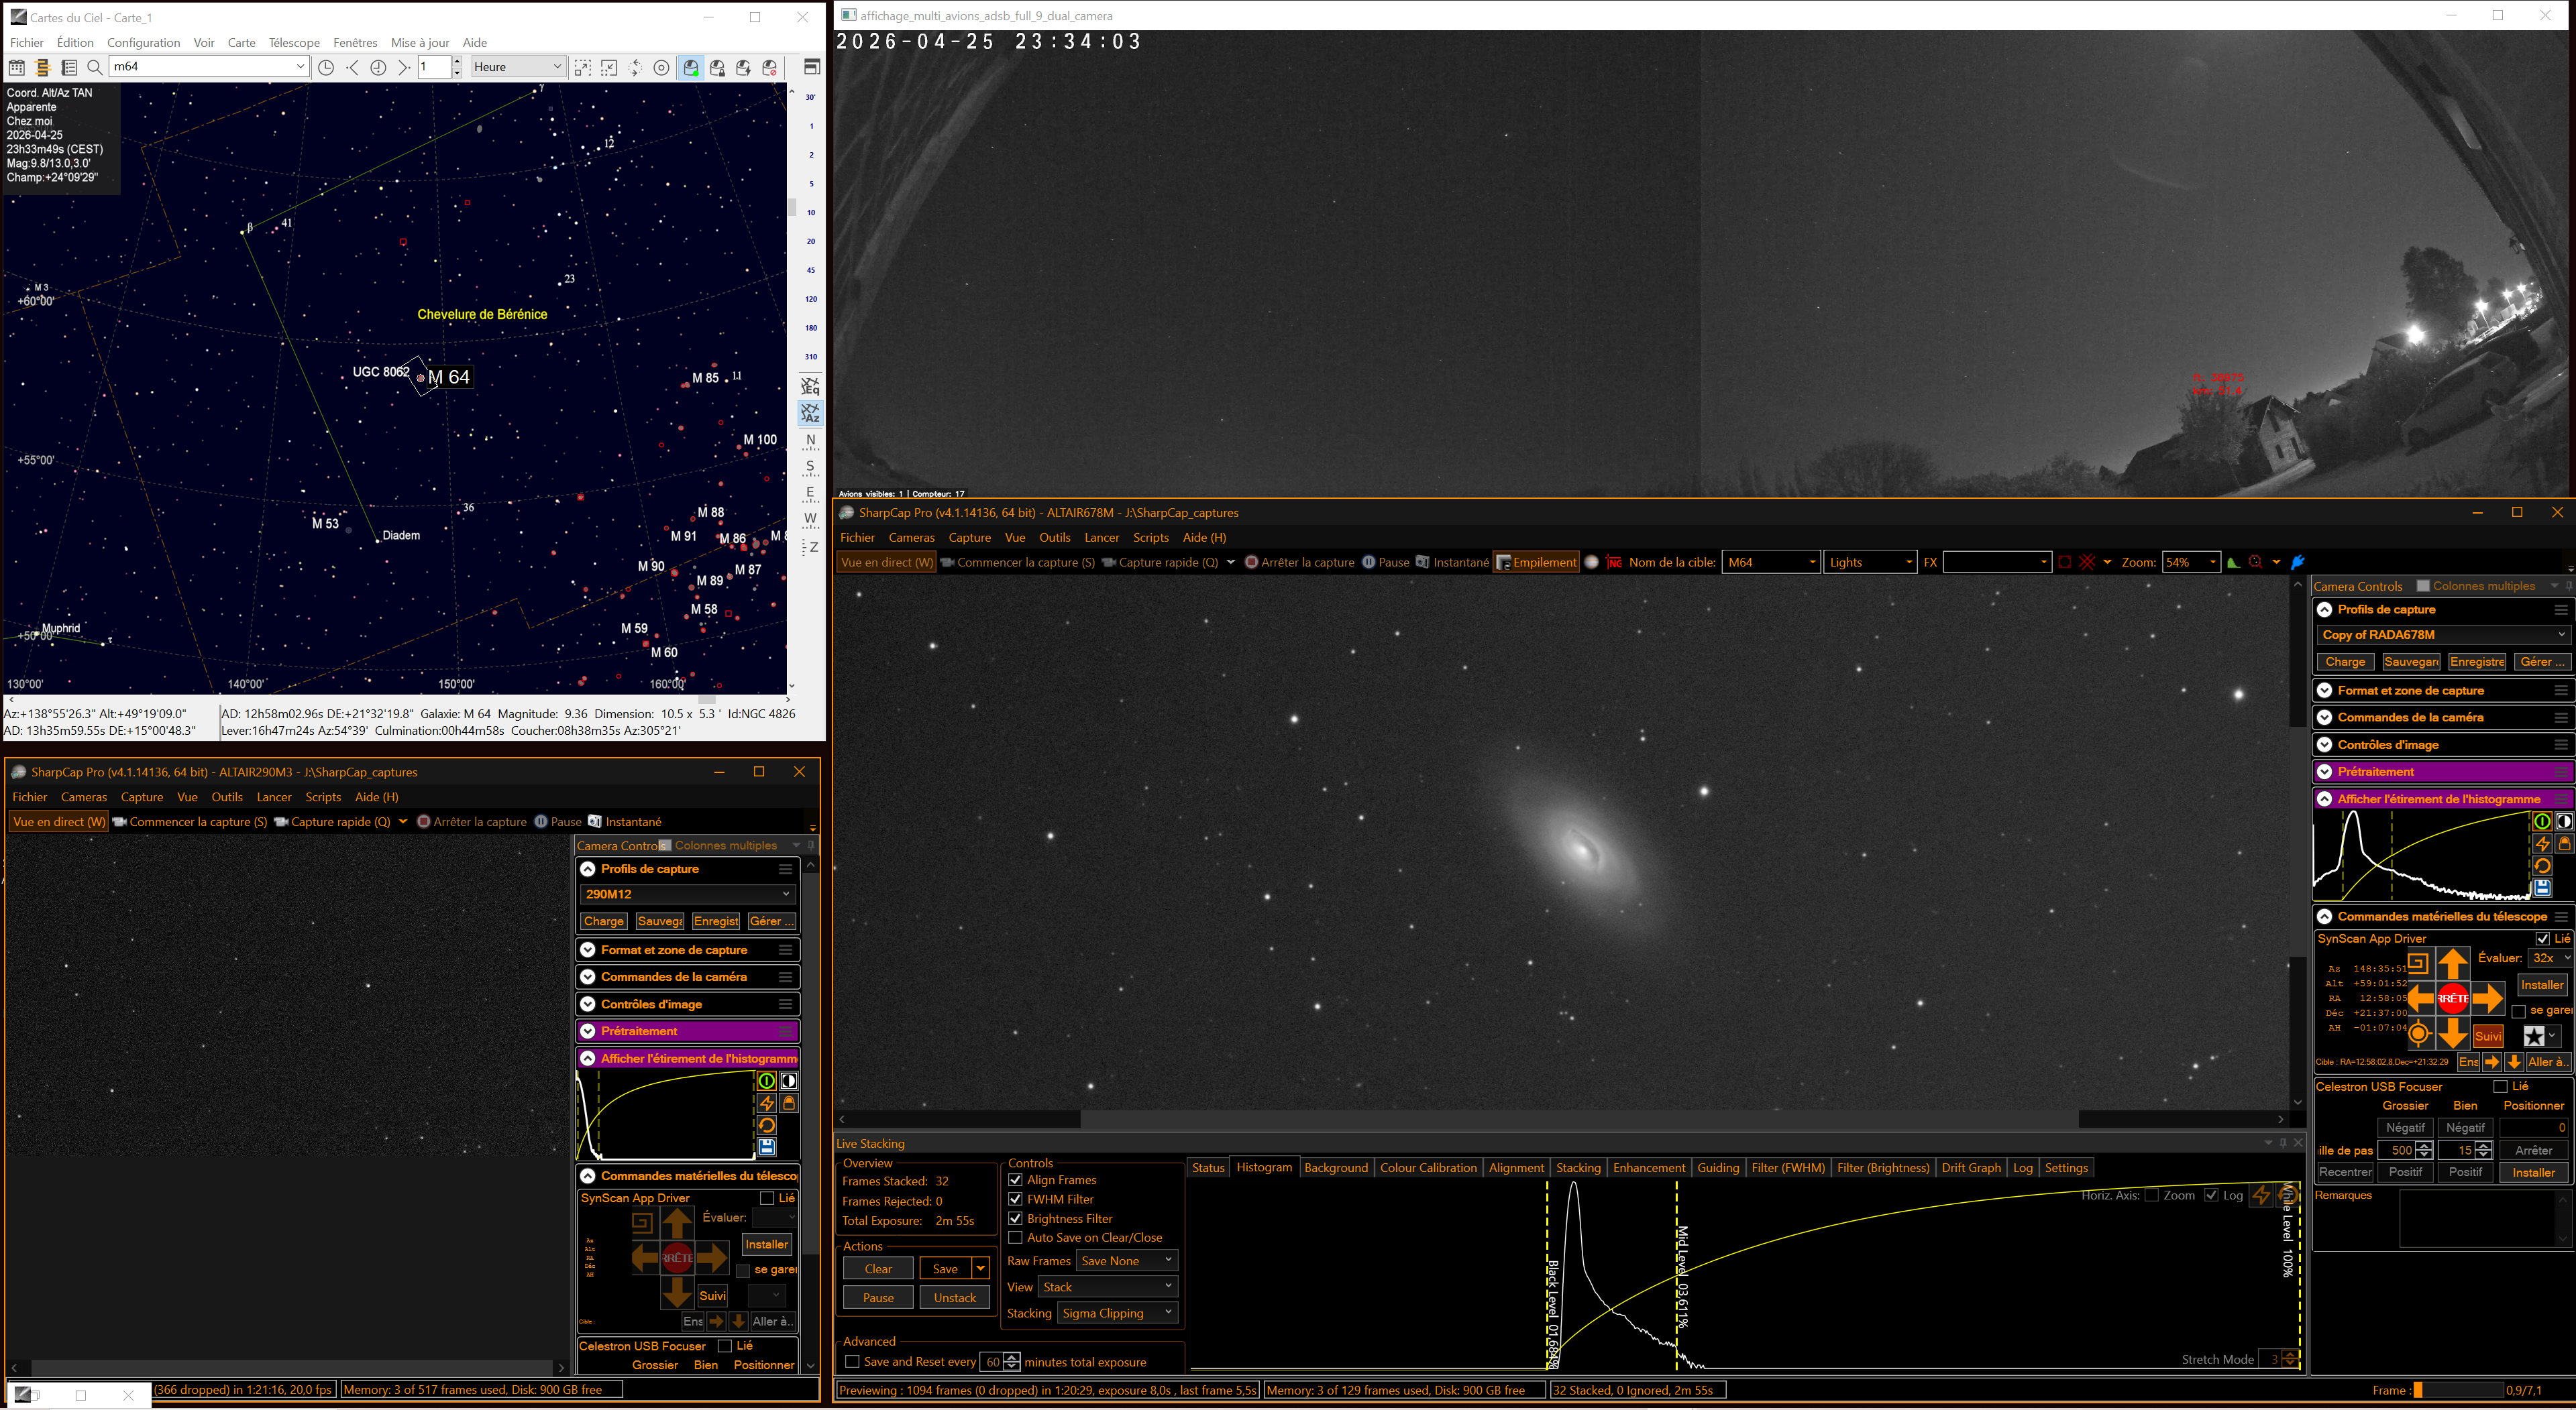Click the Unstack button
2576x1410 pixels.
(954, 1298)
